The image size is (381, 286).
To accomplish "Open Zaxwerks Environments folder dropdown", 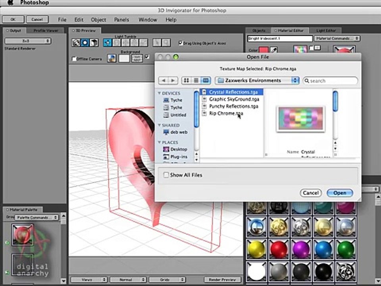I will [257, 81].
